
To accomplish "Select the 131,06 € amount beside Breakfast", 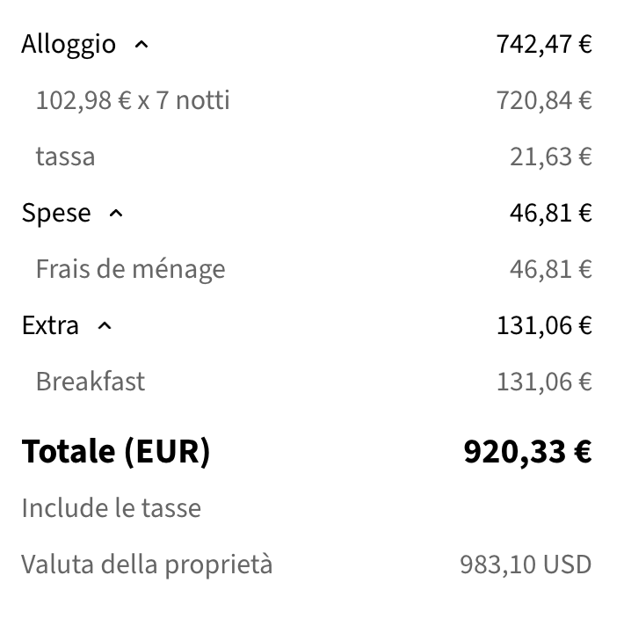I will click(x=543, y=382).
